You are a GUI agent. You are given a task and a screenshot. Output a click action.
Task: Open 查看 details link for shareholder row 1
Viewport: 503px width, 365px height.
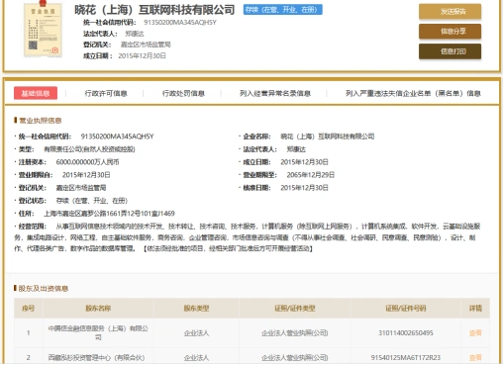(475, 333)
